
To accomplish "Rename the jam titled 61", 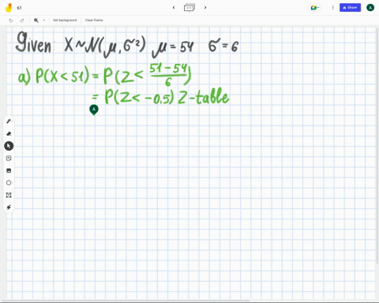I will click(19, 8).
